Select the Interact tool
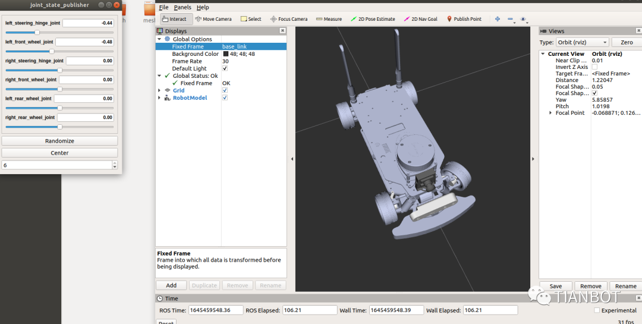The image size is (642, 324). pos(176,19)
